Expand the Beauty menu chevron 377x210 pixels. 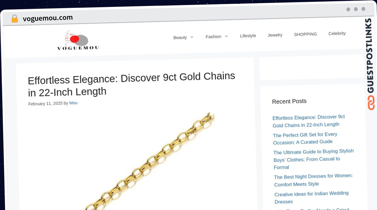click(192, 37)
